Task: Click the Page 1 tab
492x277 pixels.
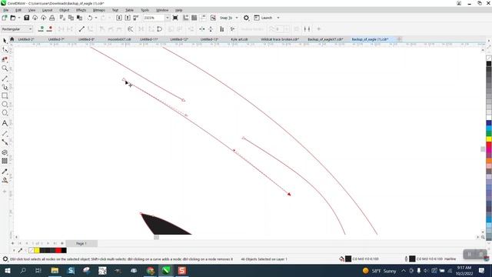Action: pos(81,243)
